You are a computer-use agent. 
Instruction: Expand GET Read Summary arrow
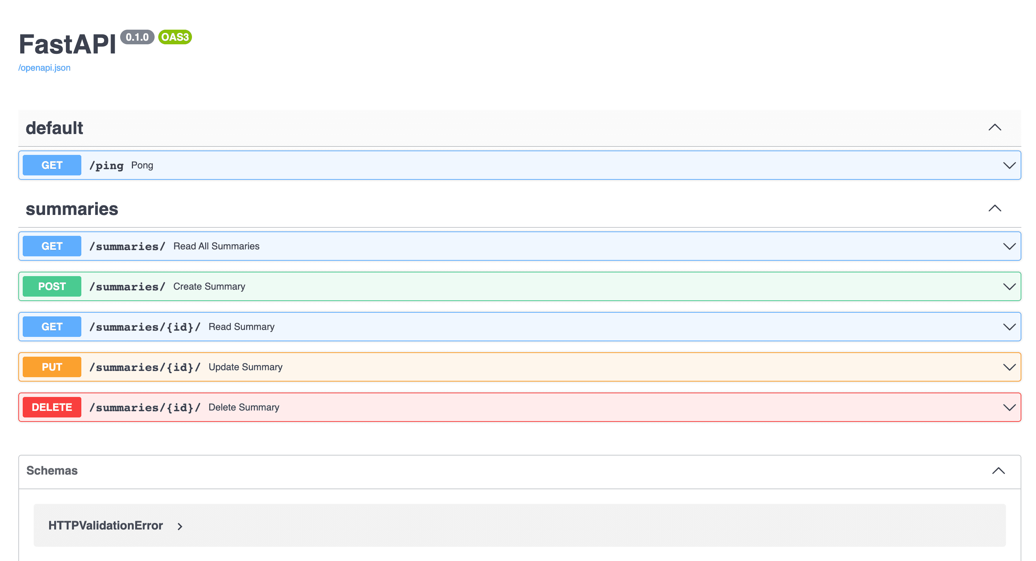(1009, 327)
